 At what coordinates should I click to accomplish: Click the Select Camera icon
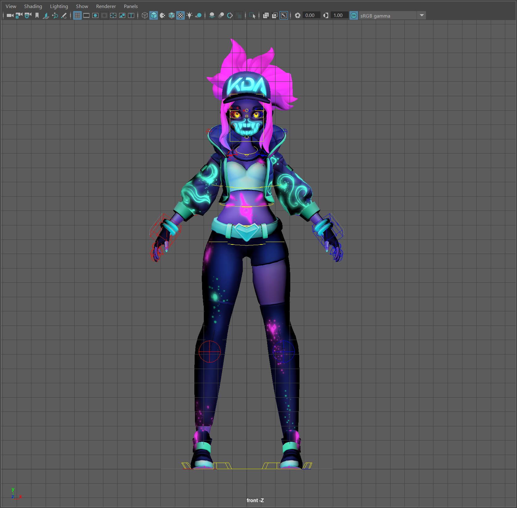[x=10, y=15]
